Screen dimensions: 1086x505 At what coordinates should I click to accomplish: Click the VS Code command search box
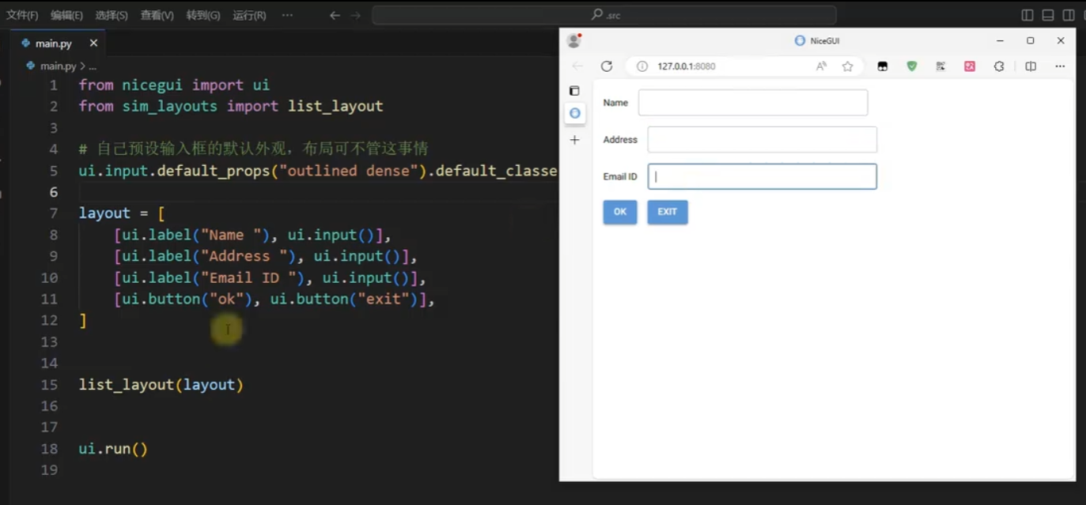click(x=604, y=15)
